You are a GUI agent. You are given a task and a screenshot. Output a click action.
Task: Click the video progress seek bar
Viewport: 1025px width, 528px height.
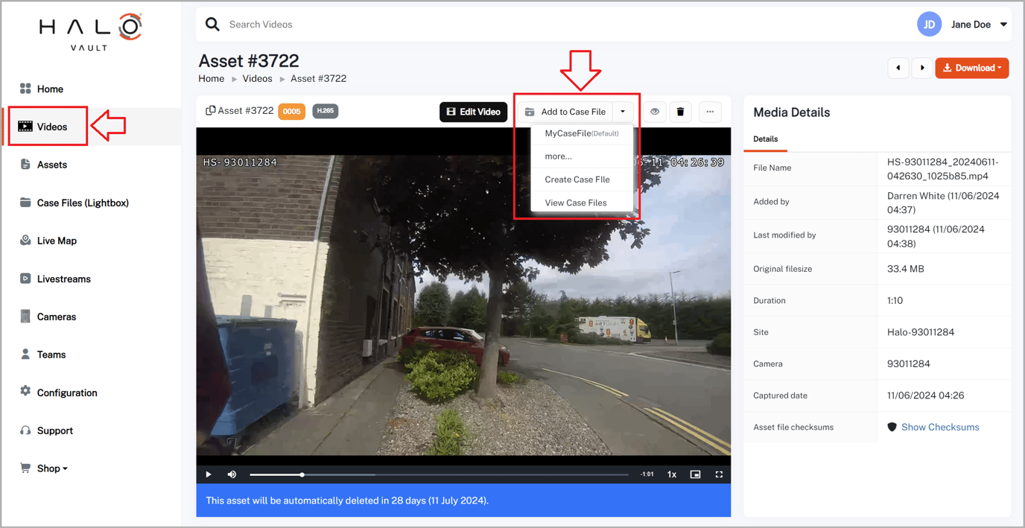pos(439,474)
